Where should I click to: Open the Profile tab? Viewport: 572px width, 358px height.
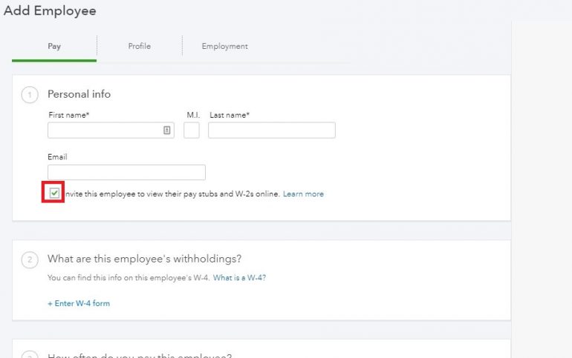[x=139, y=46]
